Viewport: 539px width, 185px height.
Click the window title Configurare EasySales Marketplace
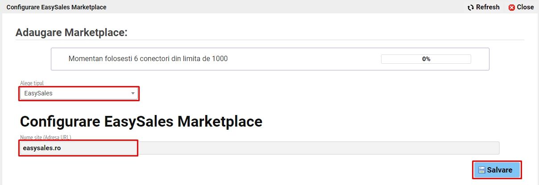pos(56,7)
